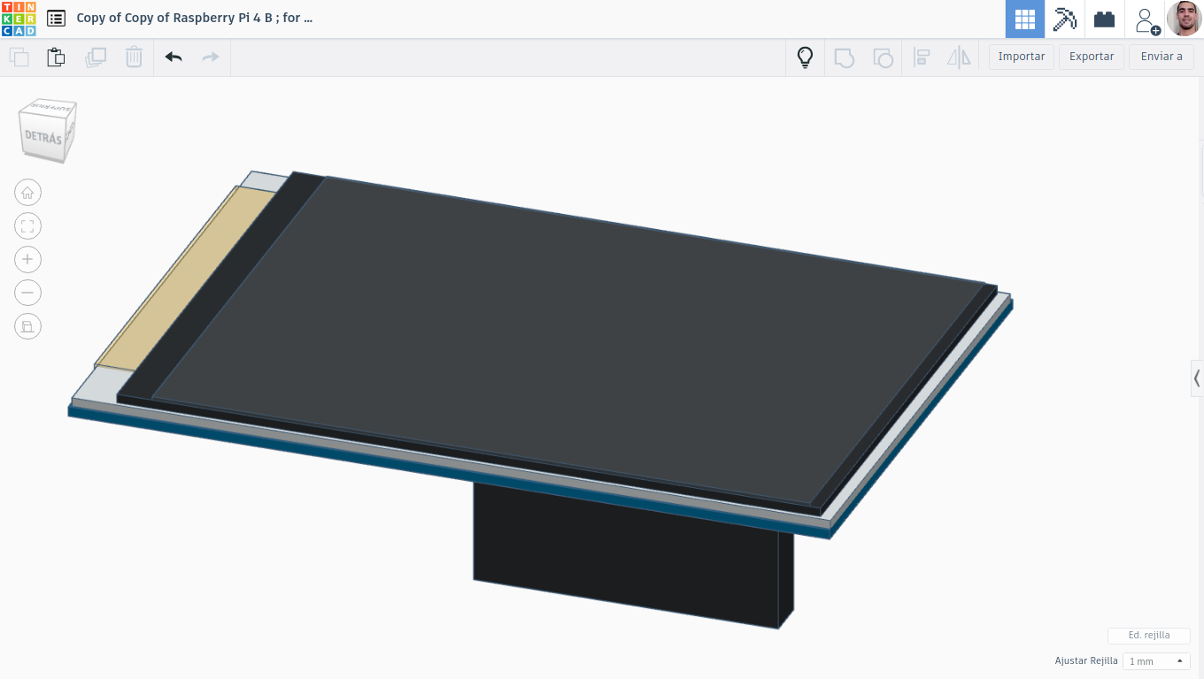Click the Copy tool icon
Viewport: 1204px width, 679px height.
[x=19, y=57]
